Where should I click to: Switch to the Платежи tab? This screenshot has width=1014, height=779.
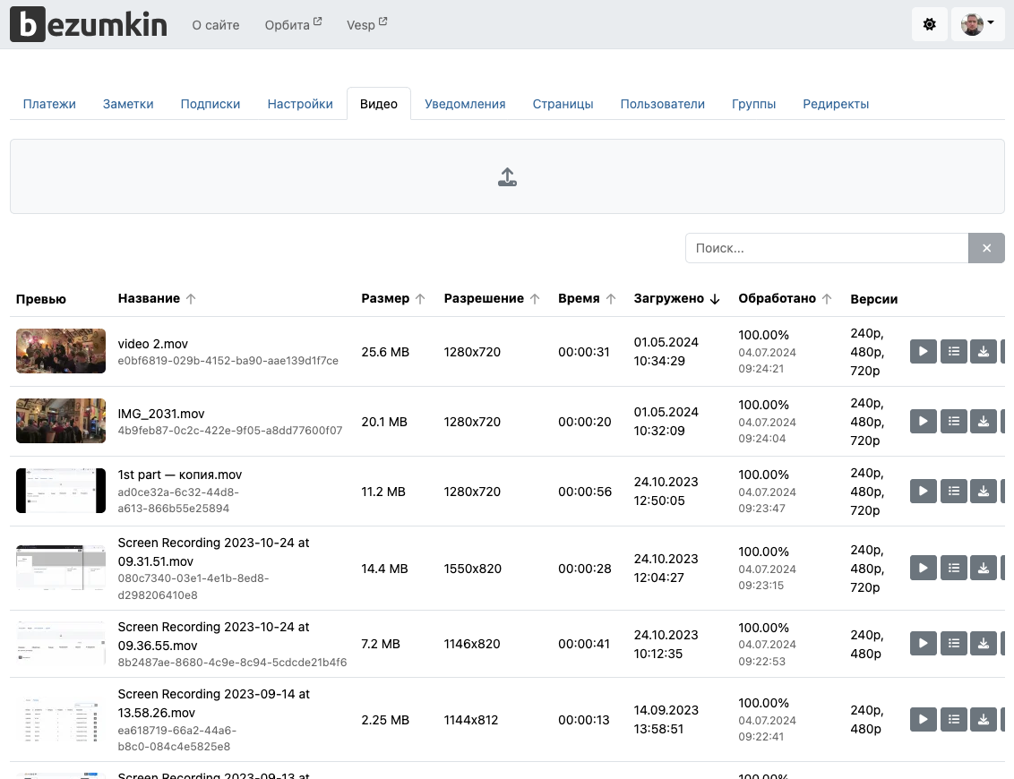pyautogui.click(x=49, y=104)
